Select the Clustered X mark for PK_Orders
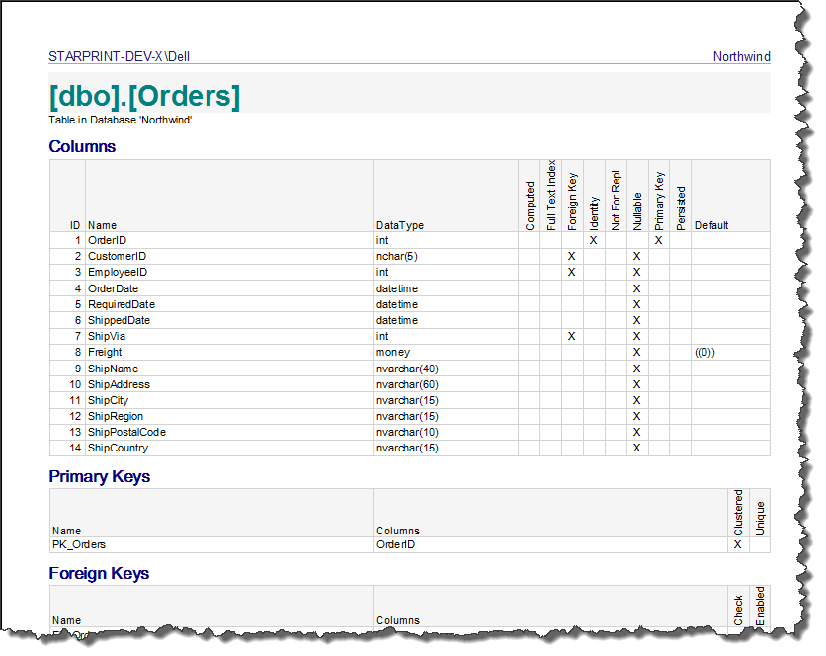826x656 pixels. [x=737, y=544]
